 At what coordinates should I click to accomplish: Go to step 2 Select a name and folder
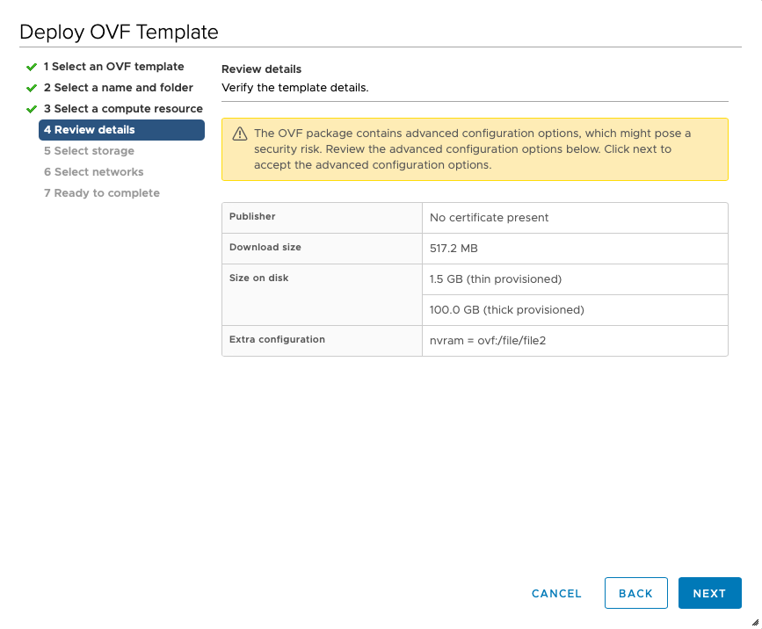(x=118, y=88)
